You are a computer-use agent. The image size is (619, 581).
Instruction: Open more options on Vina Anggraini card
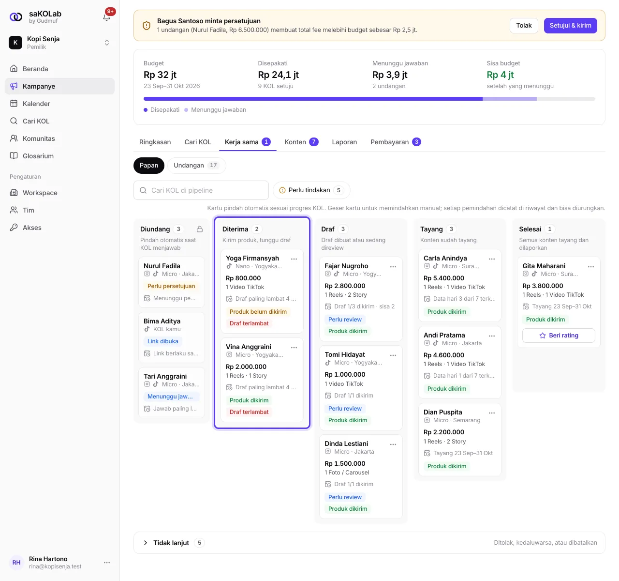(294, 348)
